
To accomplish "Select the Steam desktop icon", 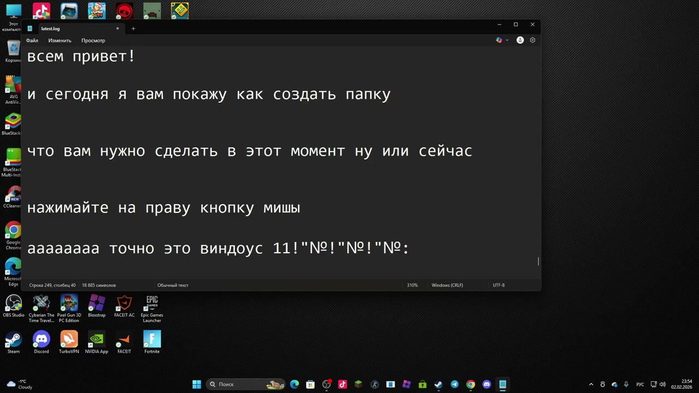I will click(x=14, y=343).
